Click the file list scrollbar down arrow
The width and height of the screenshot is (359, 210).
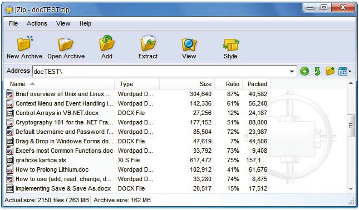(351, 189)
